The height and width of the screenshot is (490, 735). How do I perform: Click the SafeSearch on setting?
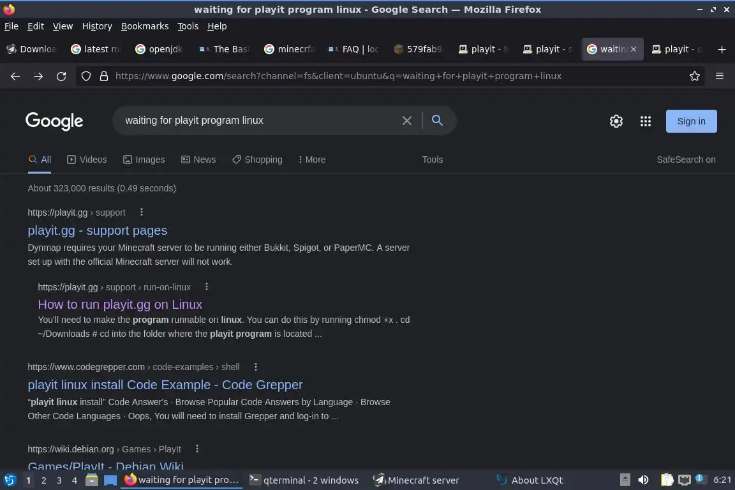pos(686,160)
